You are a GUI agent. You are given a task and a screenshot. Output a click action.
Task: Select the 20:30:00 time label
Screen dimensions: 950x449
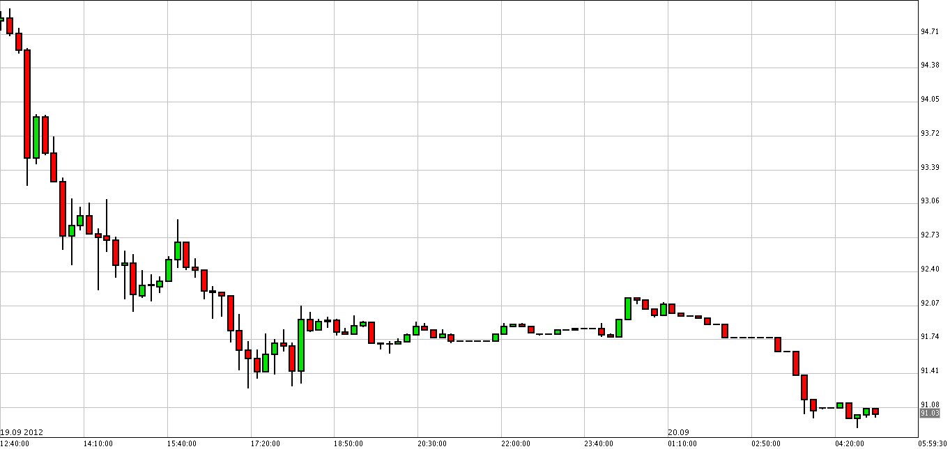point(432,443)
